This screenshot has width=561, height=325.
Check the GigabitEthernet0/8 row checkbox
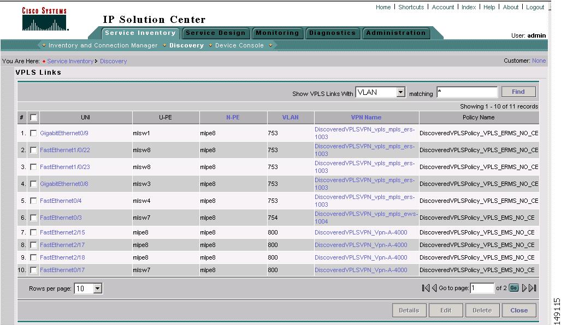[x=33, y=184]
